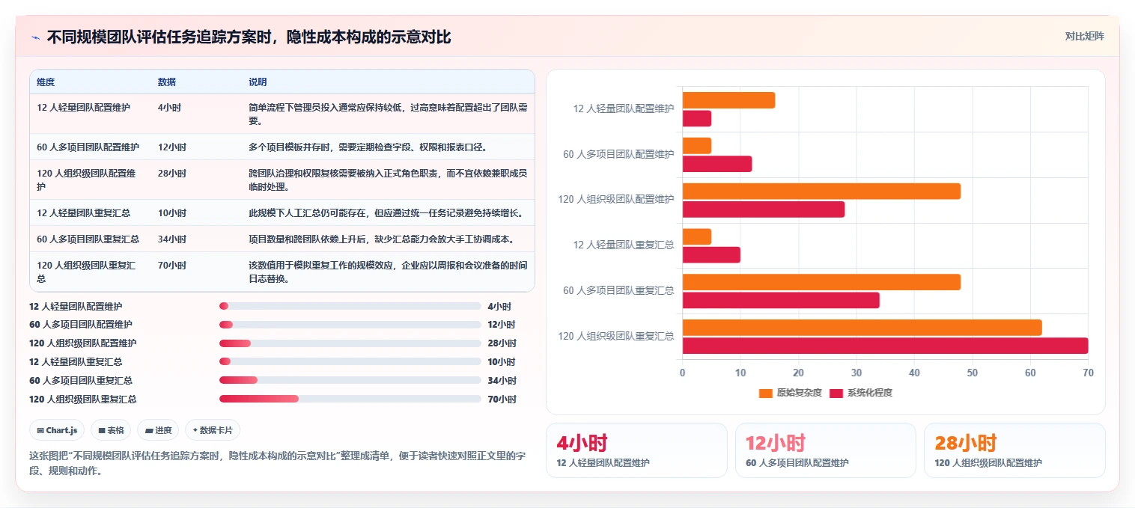Click the 10小时 progress bar for 12 人轻量团队重复汇总
This screenshot has height=508, width=1135.
[x=350, y=361]
